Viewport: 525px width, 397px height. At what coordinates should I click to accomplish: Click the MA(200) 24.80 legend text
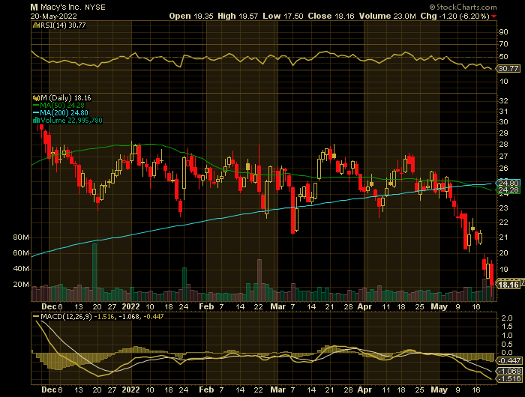pyautogui.click(x=64, y=112)
